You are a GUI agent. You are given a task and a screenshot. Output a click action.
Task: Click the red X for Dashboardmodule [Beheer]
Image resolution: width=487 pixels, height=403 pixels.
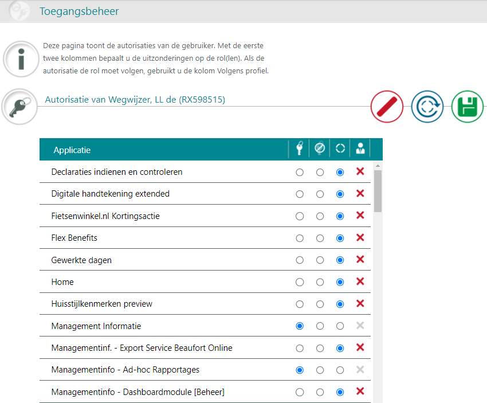click(360, 392)
